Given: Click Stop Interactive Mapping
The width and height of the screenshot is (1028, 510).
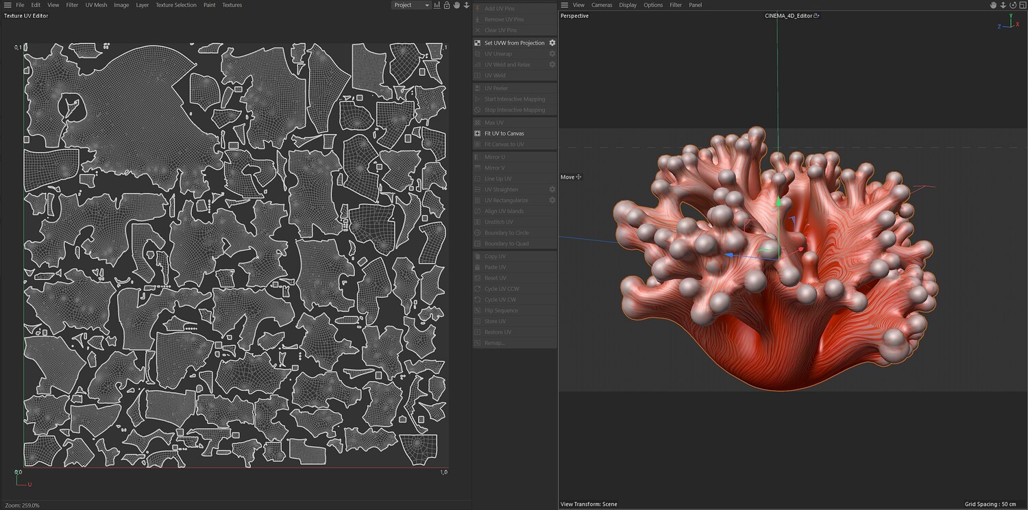Looking at the screenshot, I should [515, 110].
